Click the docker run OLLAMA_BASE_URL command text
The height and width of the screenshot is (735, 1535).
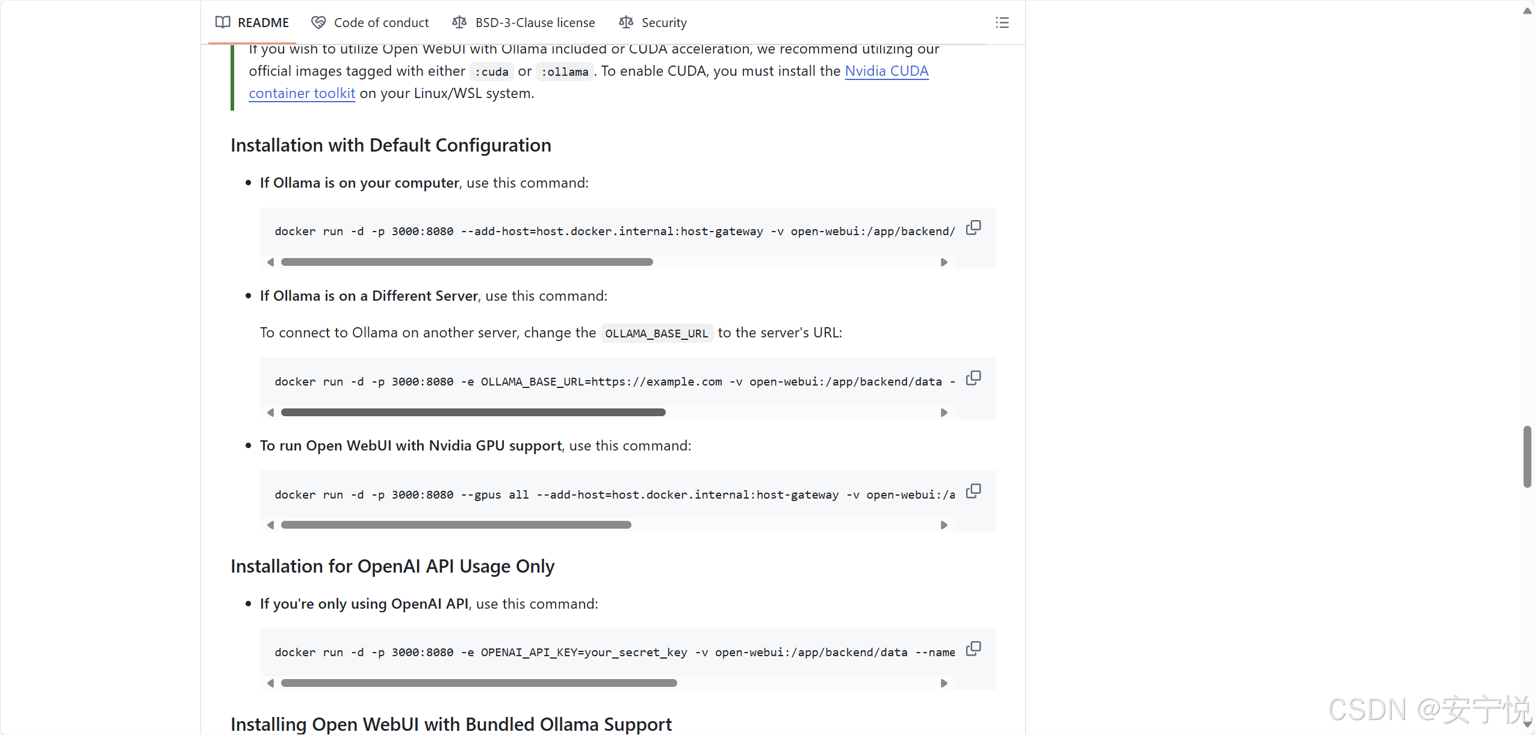point(615,382)
